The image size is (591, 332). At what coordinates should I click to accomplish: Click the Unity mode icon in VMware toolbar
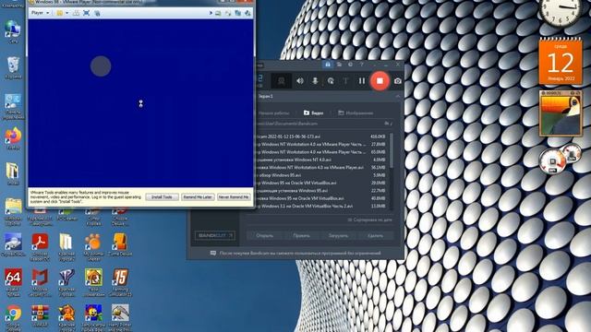pos(97,13)
